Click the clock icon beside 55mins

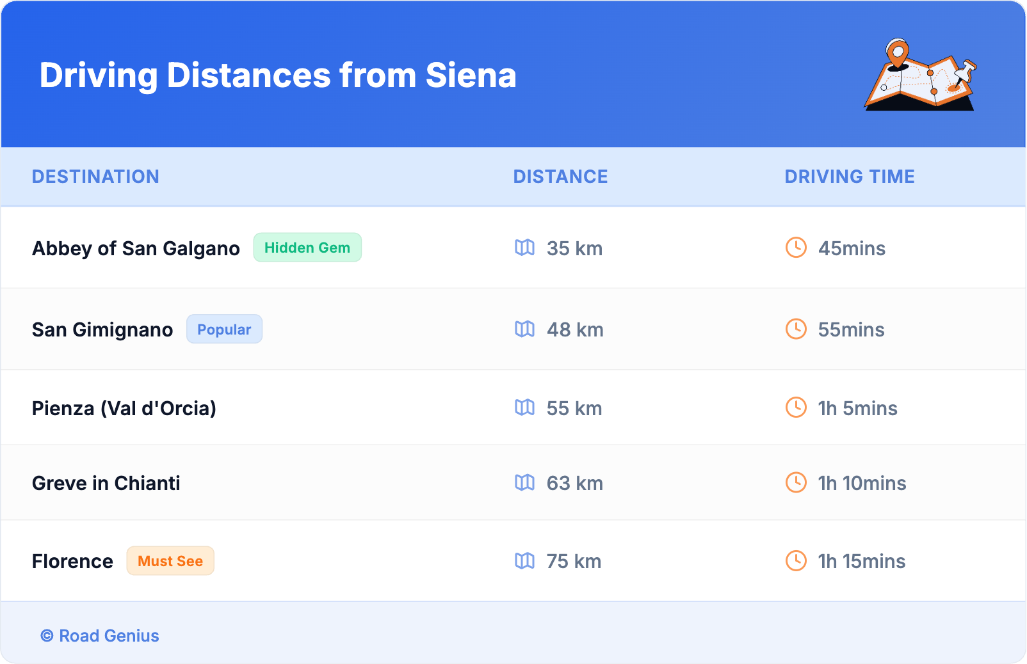click(x=796, y=329)
